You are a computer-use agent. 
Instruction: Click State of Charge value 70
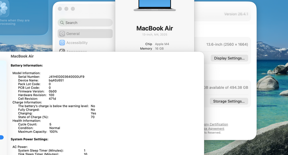pyautogui.click(x=92, y=117)
